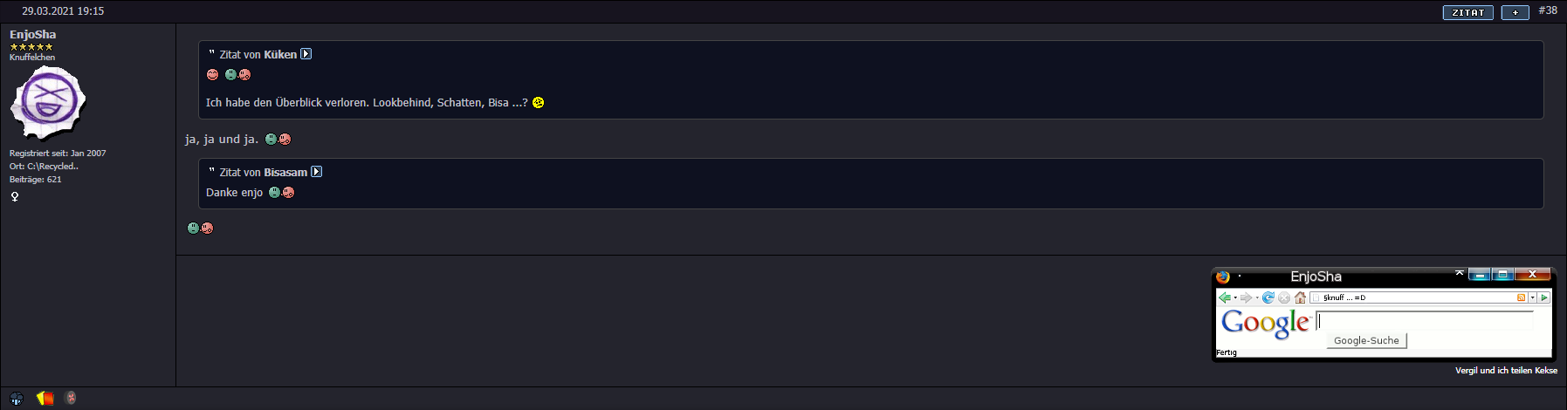Click the female gender symbol icon

[15, 196]
